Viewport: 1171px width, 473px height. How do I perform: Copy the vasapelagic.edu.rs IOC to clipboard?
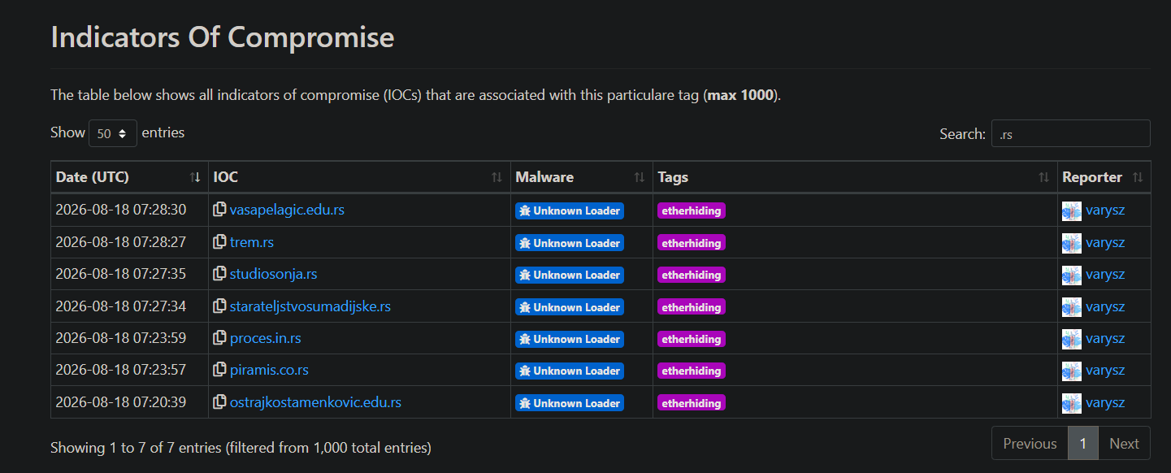tap(219, 210)
